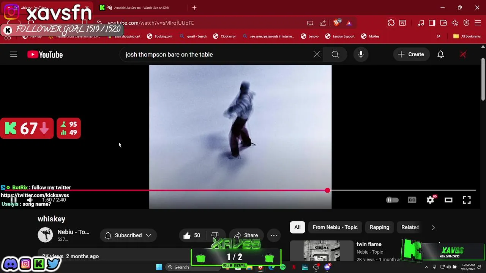Open the Windows Start menu
This screenshot has height=273, width=486.
[159, 267]
